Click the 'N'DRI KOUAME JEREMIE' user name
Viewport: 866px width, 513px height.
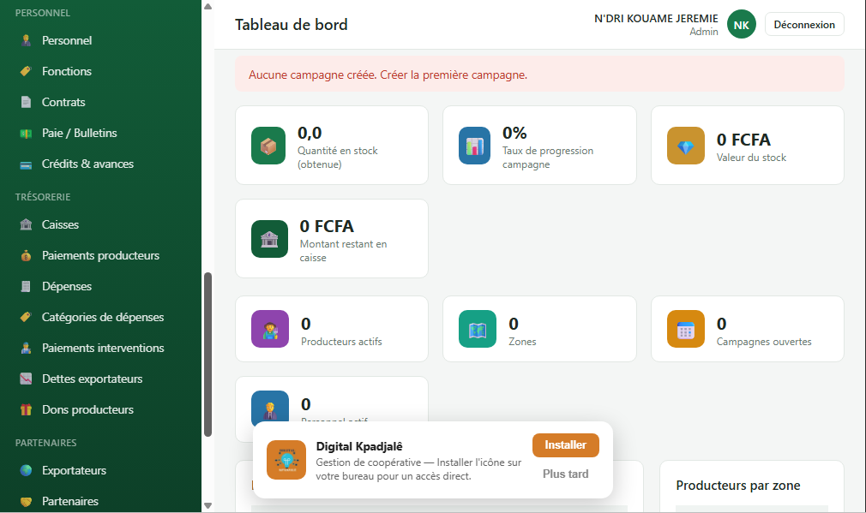[x=656, y=19]
